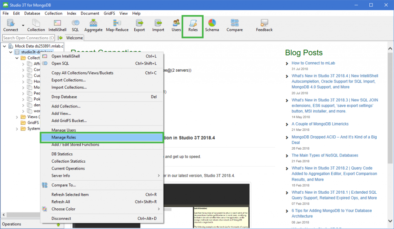Select Refresh Selected Item entry
The width and height of the screenshot is (394, 229).
(x=102, y=195)
